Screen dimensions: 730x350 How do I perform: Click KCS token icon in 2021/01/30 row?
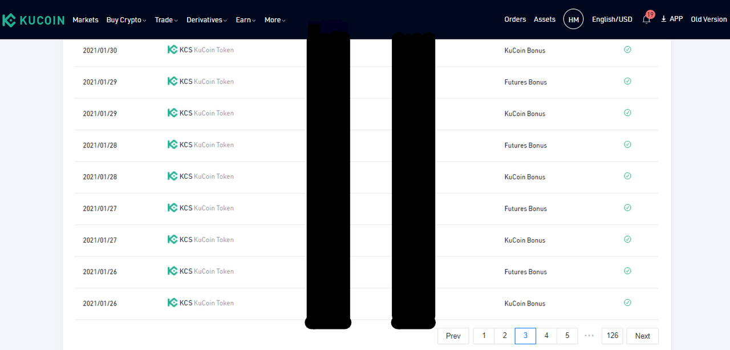tap(172, 50)
